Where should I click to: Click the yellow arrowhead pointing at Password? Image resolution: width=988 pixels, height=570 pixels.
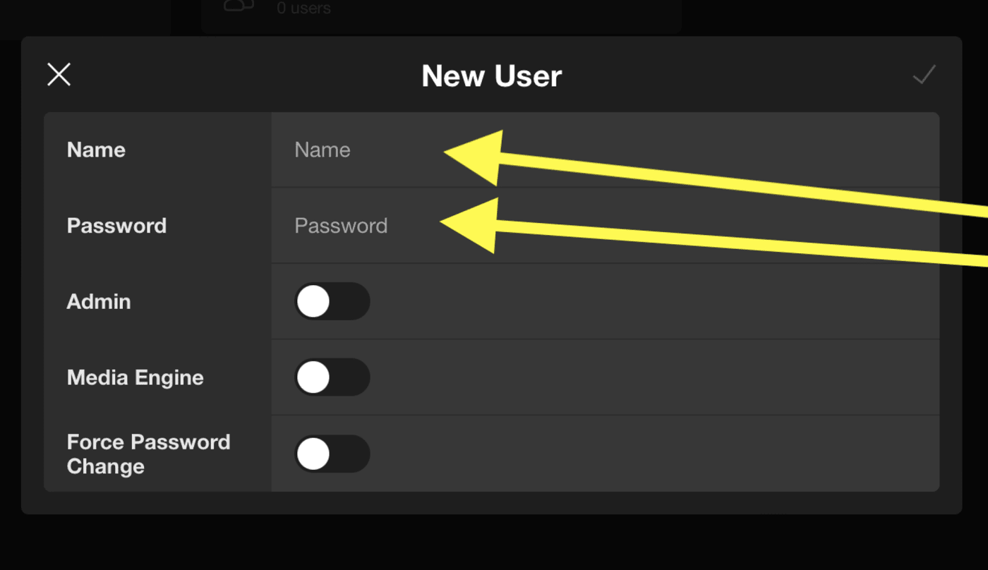(476, 224)
